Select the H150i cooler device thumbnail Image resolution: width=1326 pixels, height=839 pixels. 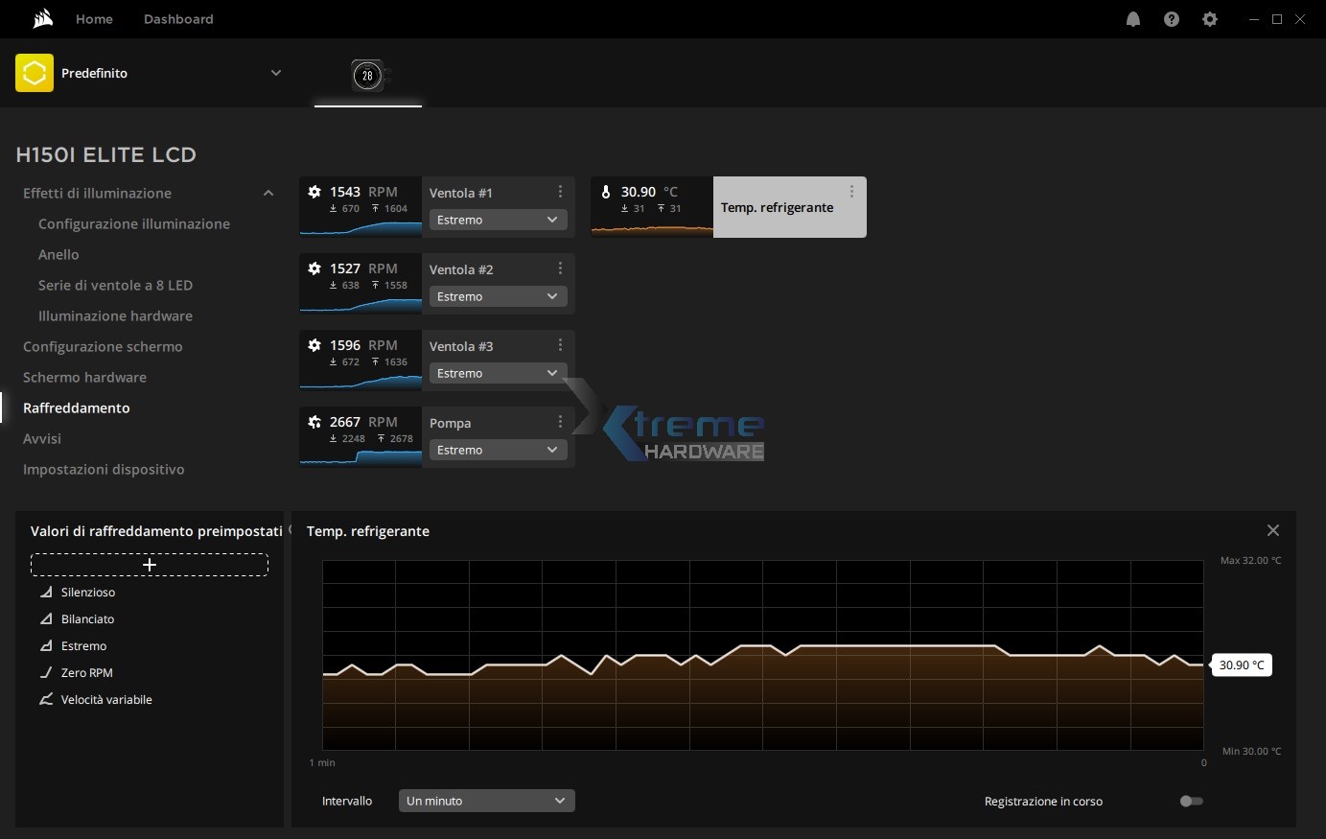(367, 75)
